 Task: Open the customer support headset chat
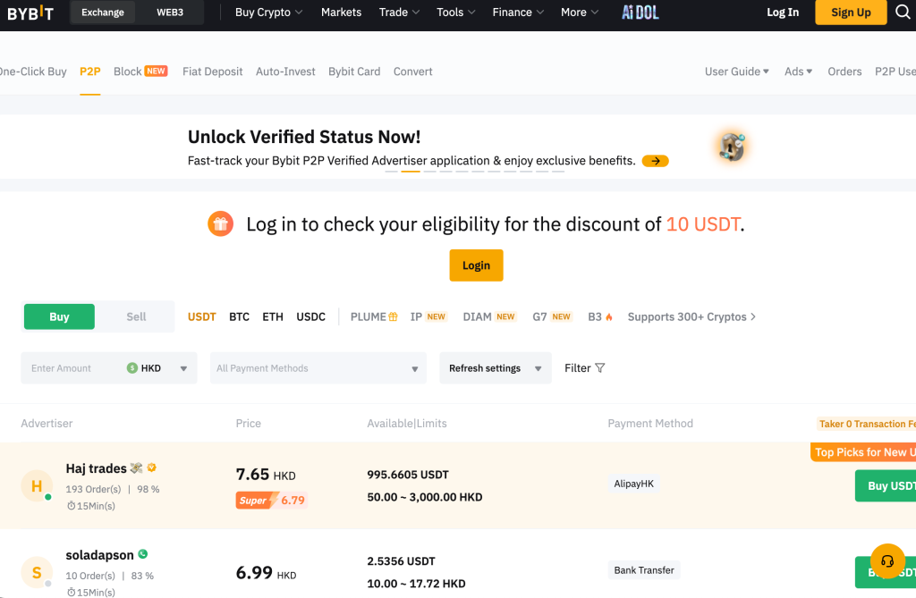pos(887,561)
